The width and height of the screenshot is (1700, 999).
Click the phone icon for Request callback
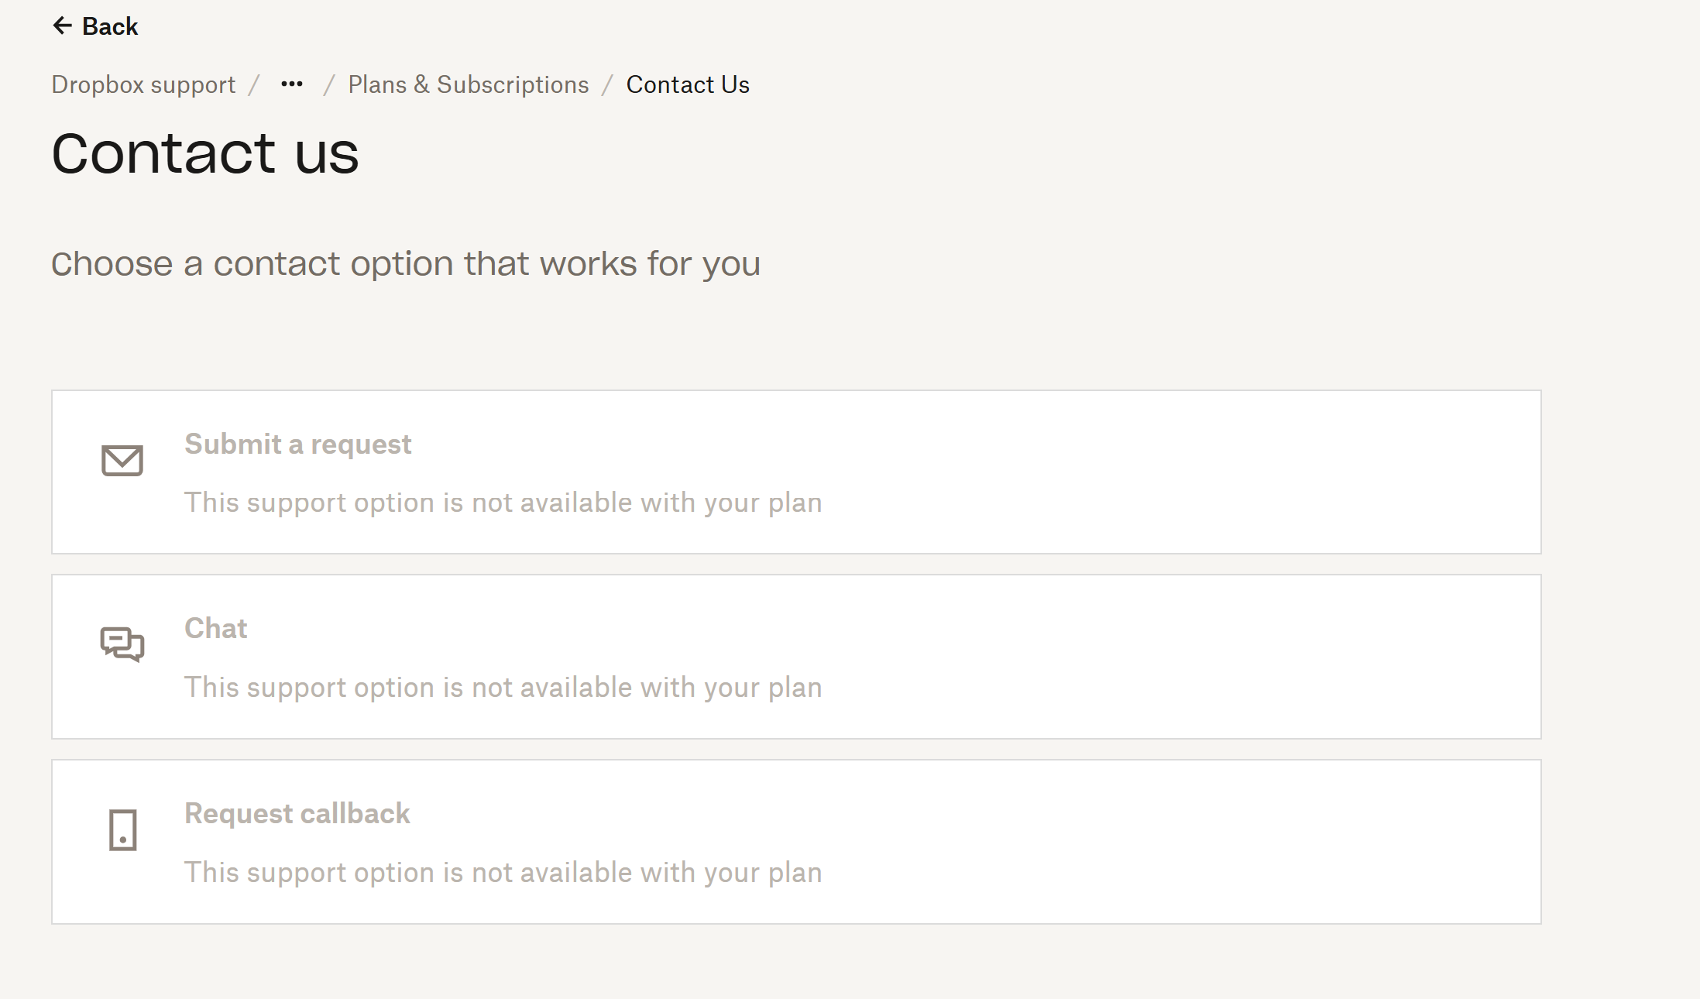click(122, 830)
